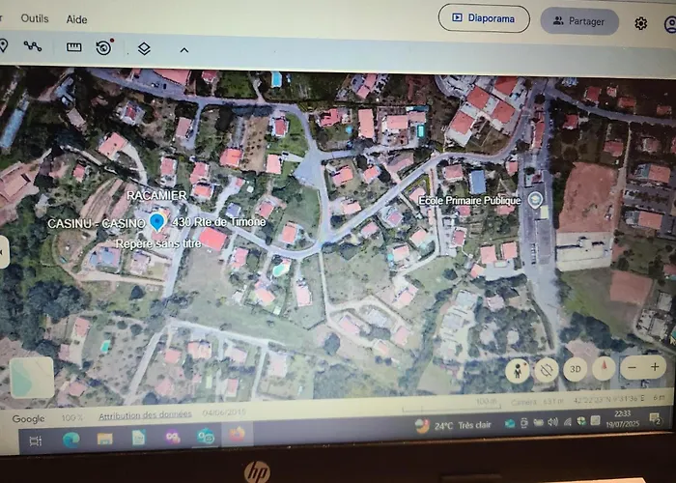The width and height of the screenshot is (676, 483).
Task: Open the map layers icon
Action: tap(144, 48)
